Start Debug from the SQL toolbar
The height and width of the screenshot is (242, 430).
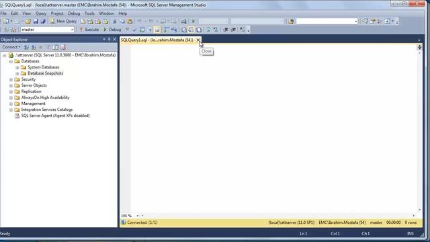(x=112, y=30)
